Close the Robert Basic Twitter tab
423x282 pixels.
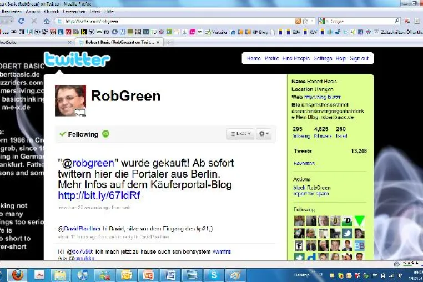[158, 42]
